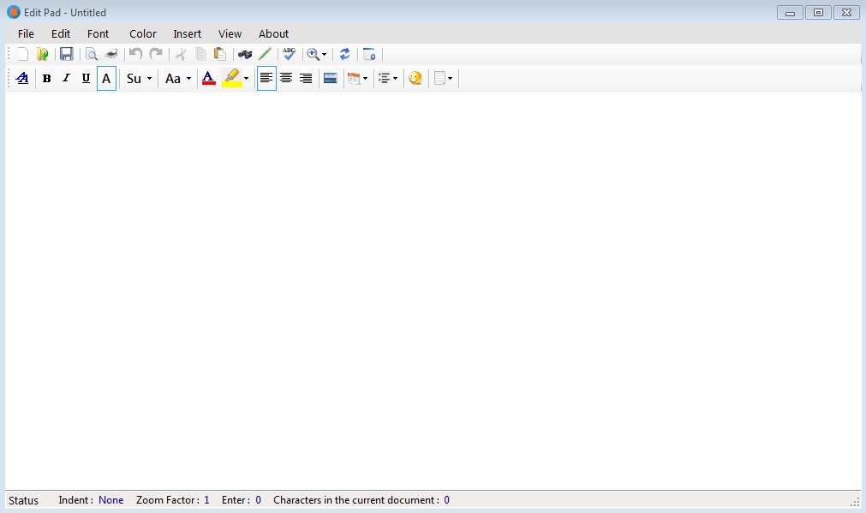Click the Undo icon

134,53
